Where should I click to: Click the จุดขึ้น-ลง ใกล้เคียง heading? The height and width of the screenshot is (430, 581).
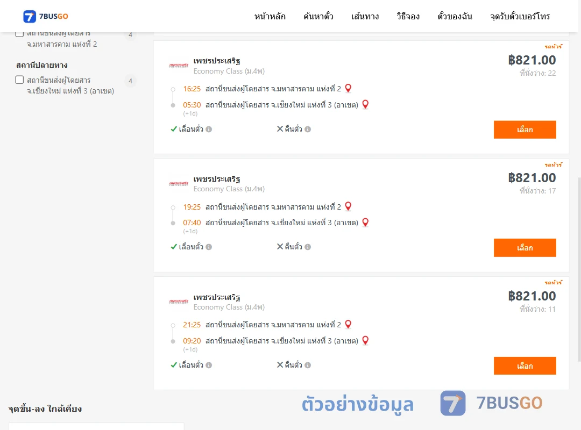pos(45,409)
